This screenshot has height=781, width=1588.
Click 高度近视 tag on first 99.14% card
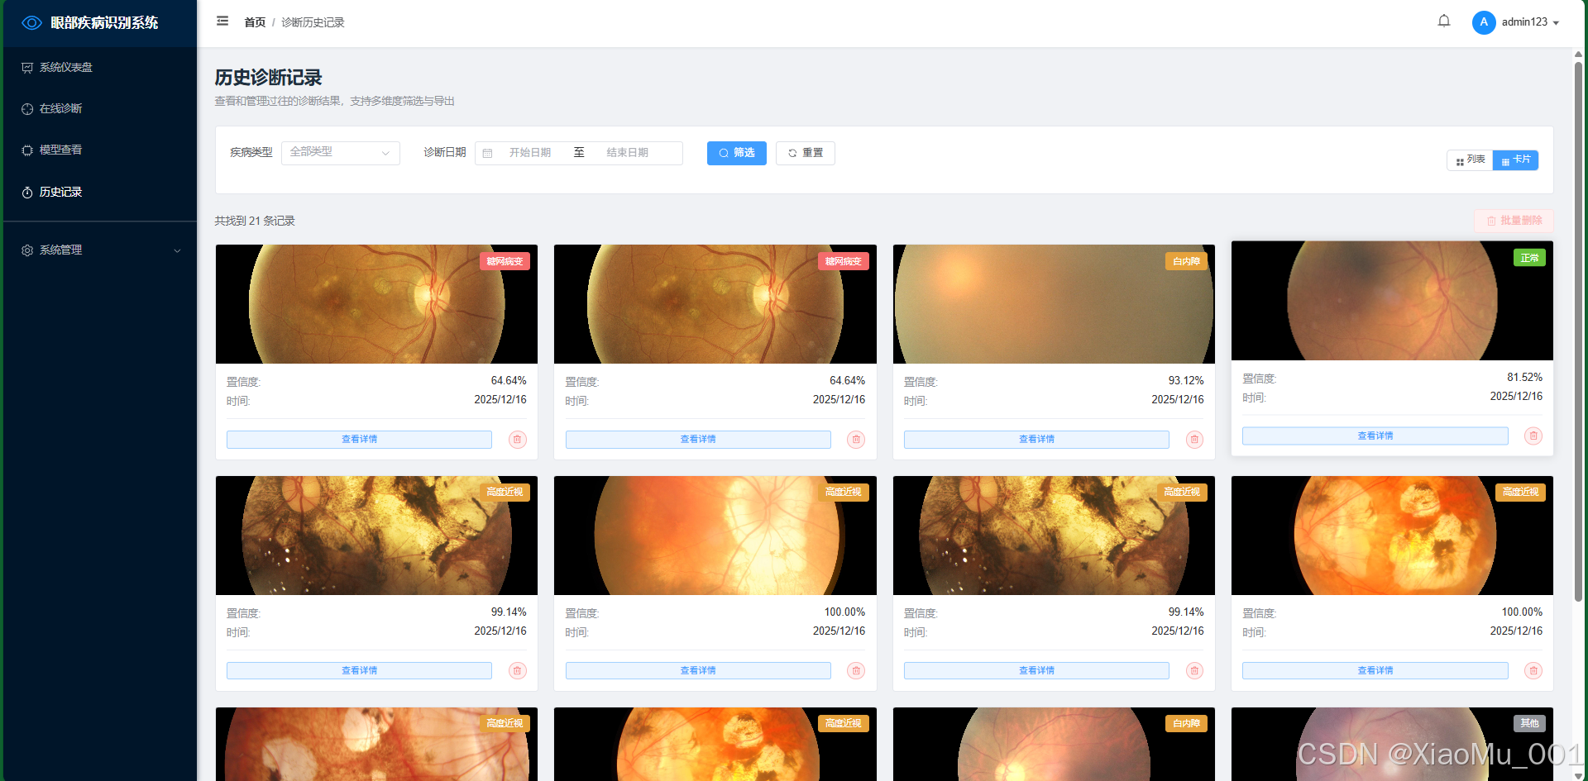coord(505,493)
